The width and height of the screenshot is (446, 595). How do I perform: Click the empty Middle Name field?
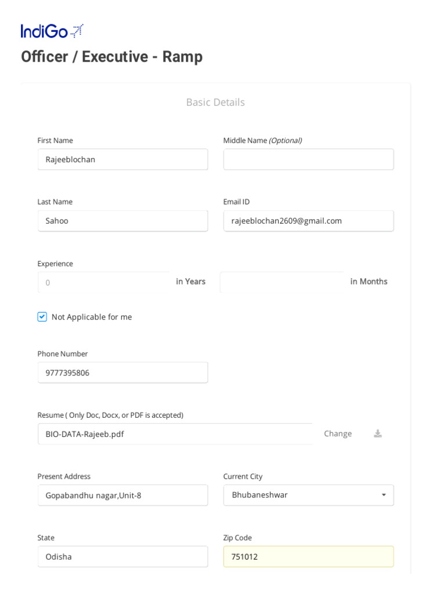click(308, 159)
